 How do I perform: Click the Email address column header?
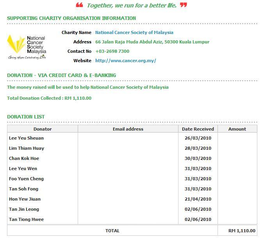point(128,129)
